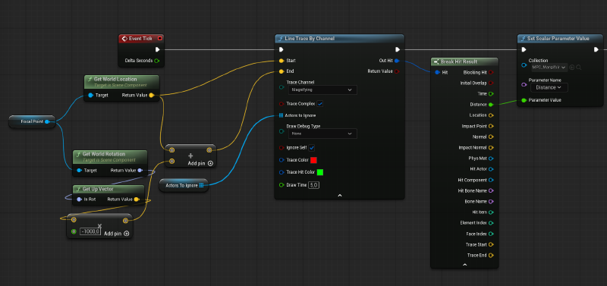This screenshot has width=607, height=286.
Task: Toggle the Trace Complex checkbox
Action: click(320, 104)
